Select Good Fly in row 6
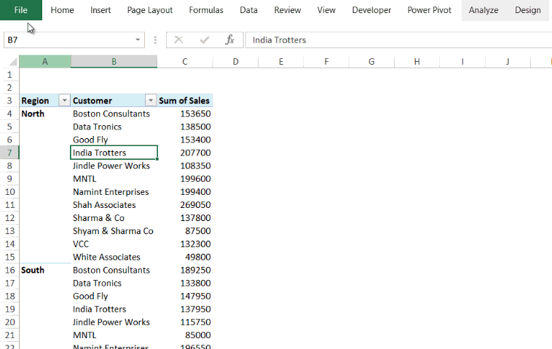Image resolution: width=552 pixels, height=349 pixels. [114, 140]
